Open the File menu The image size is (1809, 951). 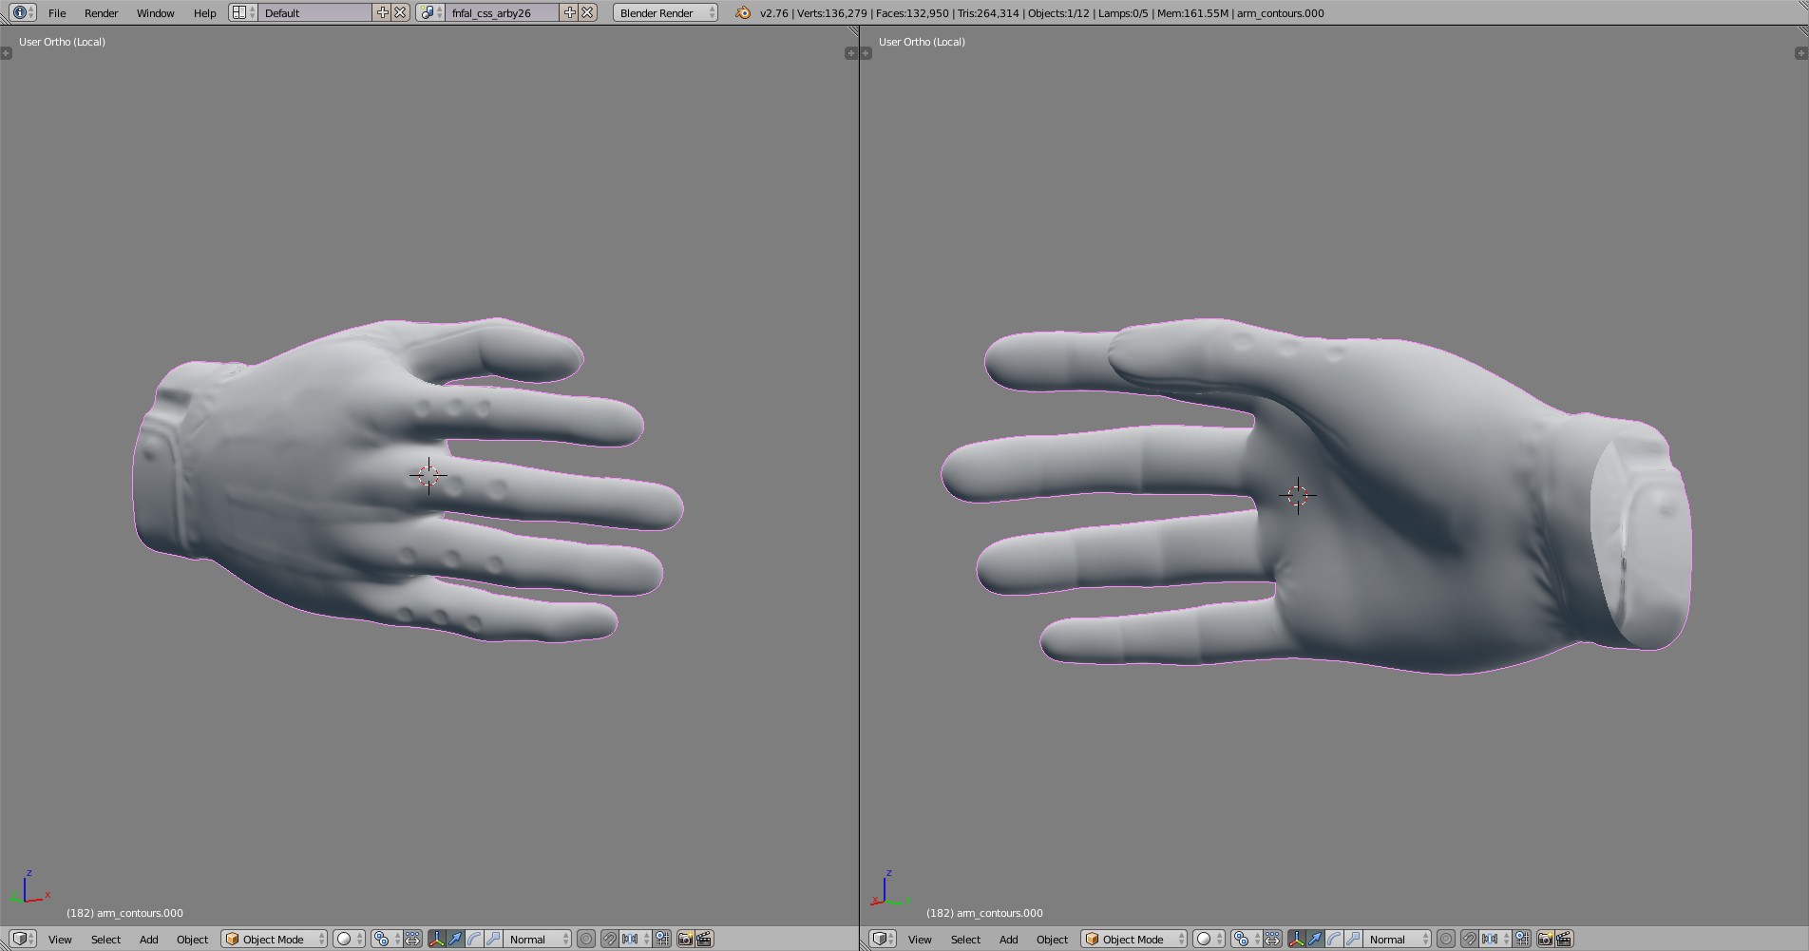point(57,12)
